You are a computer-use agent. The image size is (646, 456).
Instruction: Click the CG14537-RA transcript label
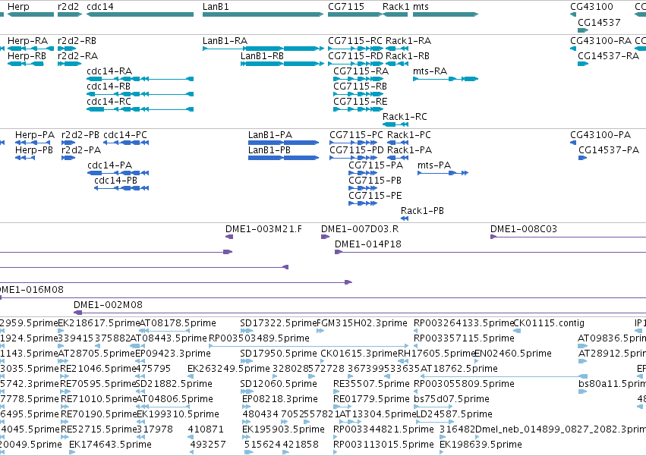(609, 56)
